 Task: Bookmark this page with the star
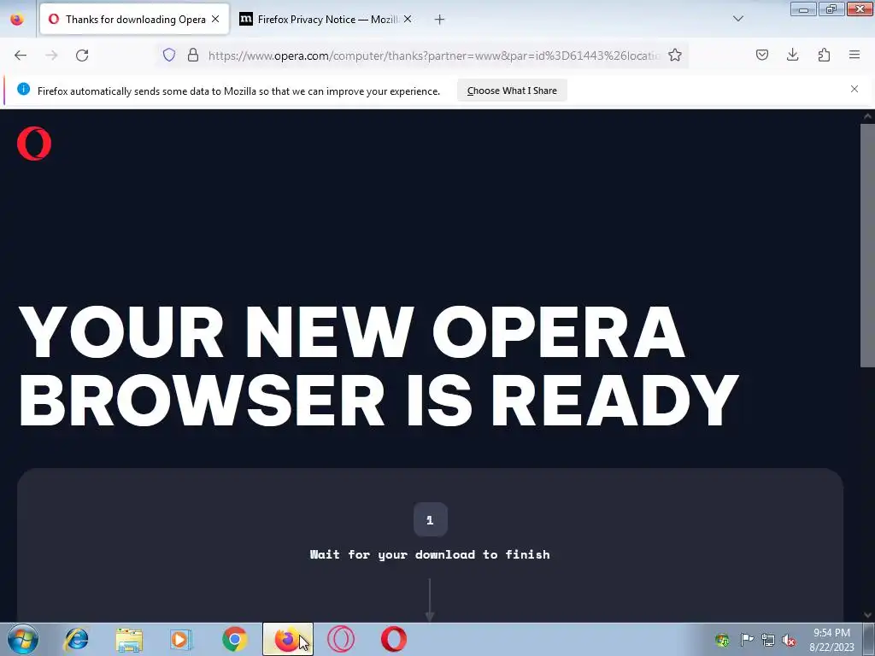point(675,55)
